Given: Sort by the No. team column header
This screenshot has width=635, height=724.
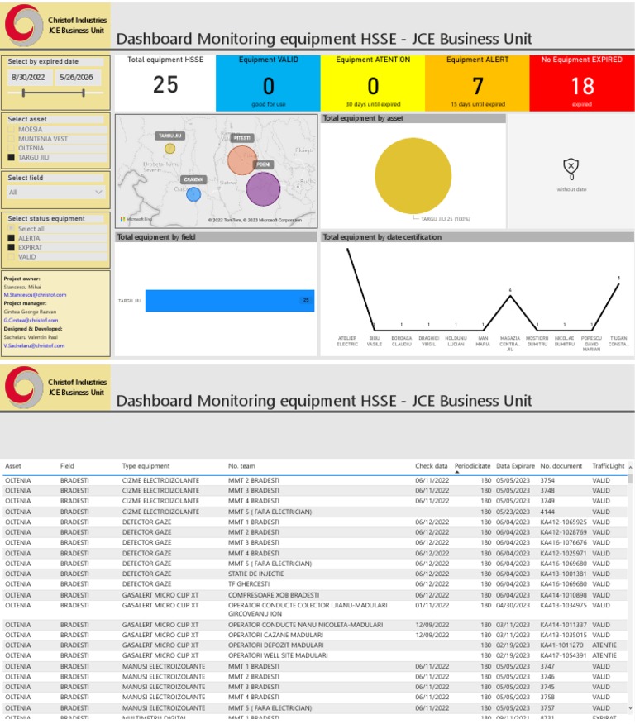Looking at the screenshot, I should point(241,466).
